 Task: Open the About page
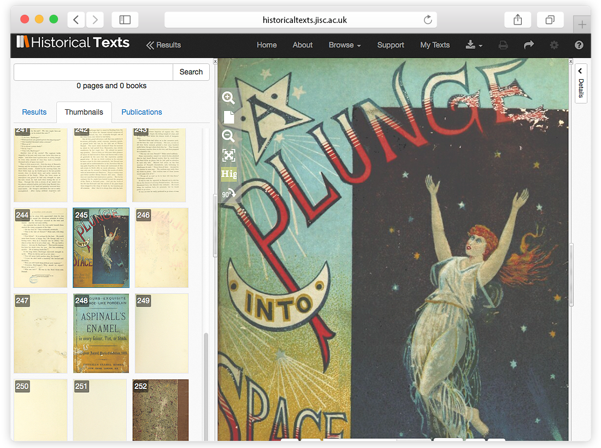pyautogui.click(x=303, y=45)
